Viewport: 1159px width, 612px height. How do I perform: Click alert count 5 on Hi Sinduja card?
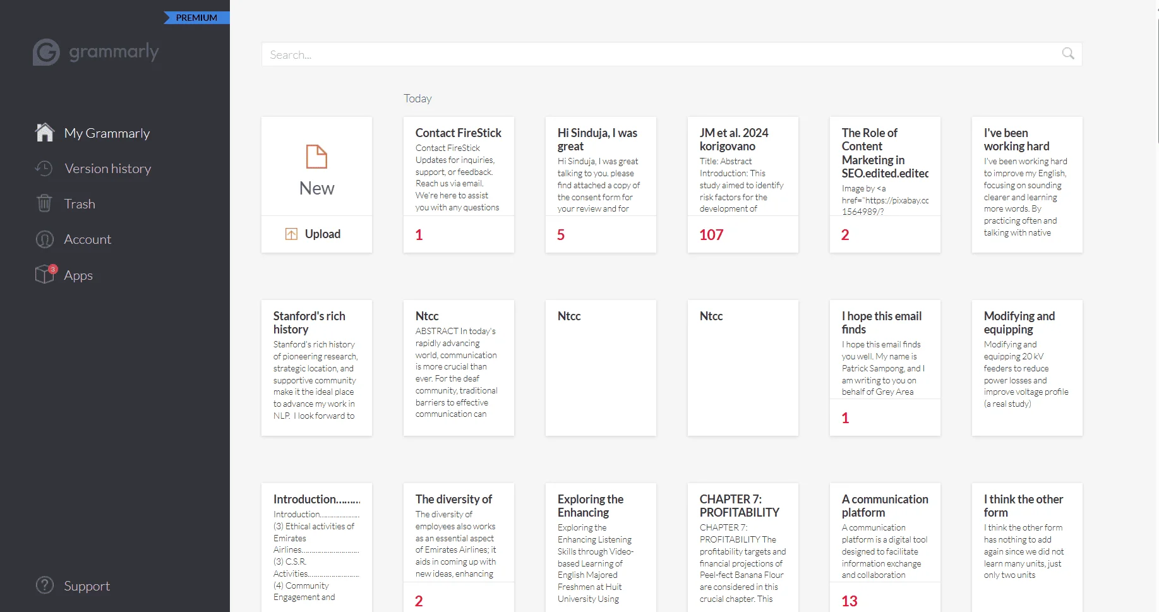pos(561,235)
